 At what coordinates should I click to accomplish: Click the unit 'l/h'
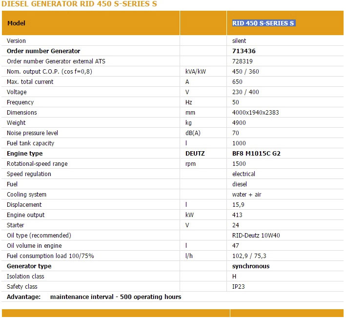189,256
